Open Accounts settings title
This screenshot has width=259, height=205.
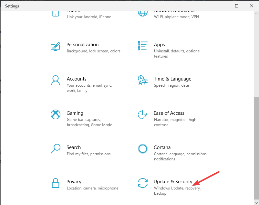click(77, 79)
